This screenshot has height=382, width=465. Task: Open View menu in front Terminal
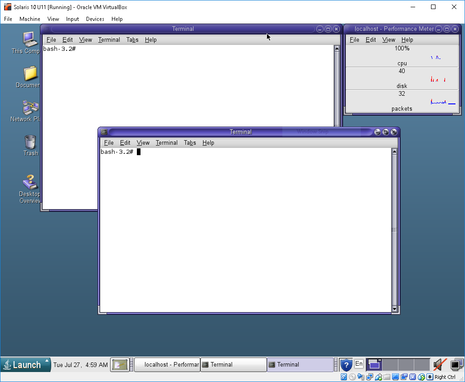pos(143,143)
